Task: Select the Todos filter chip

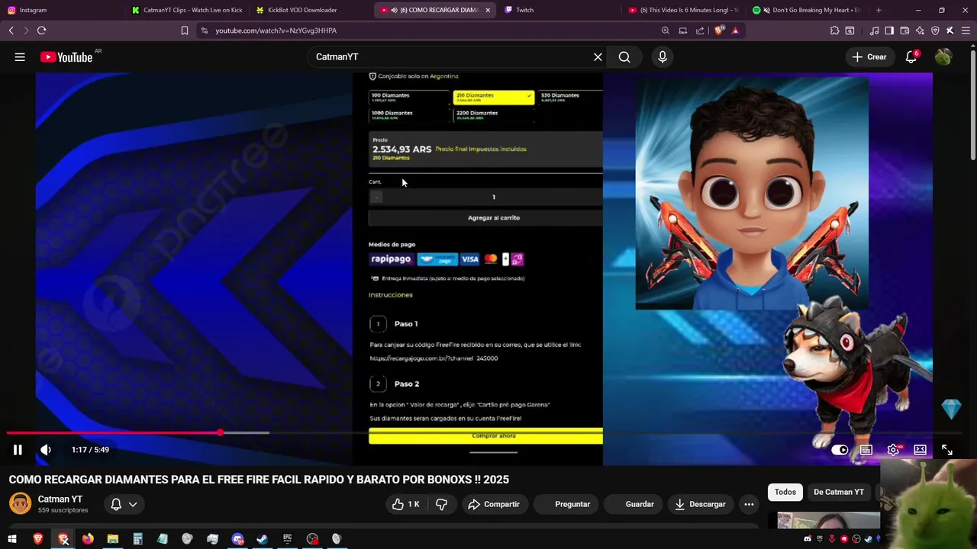Action: coord(785,492)
